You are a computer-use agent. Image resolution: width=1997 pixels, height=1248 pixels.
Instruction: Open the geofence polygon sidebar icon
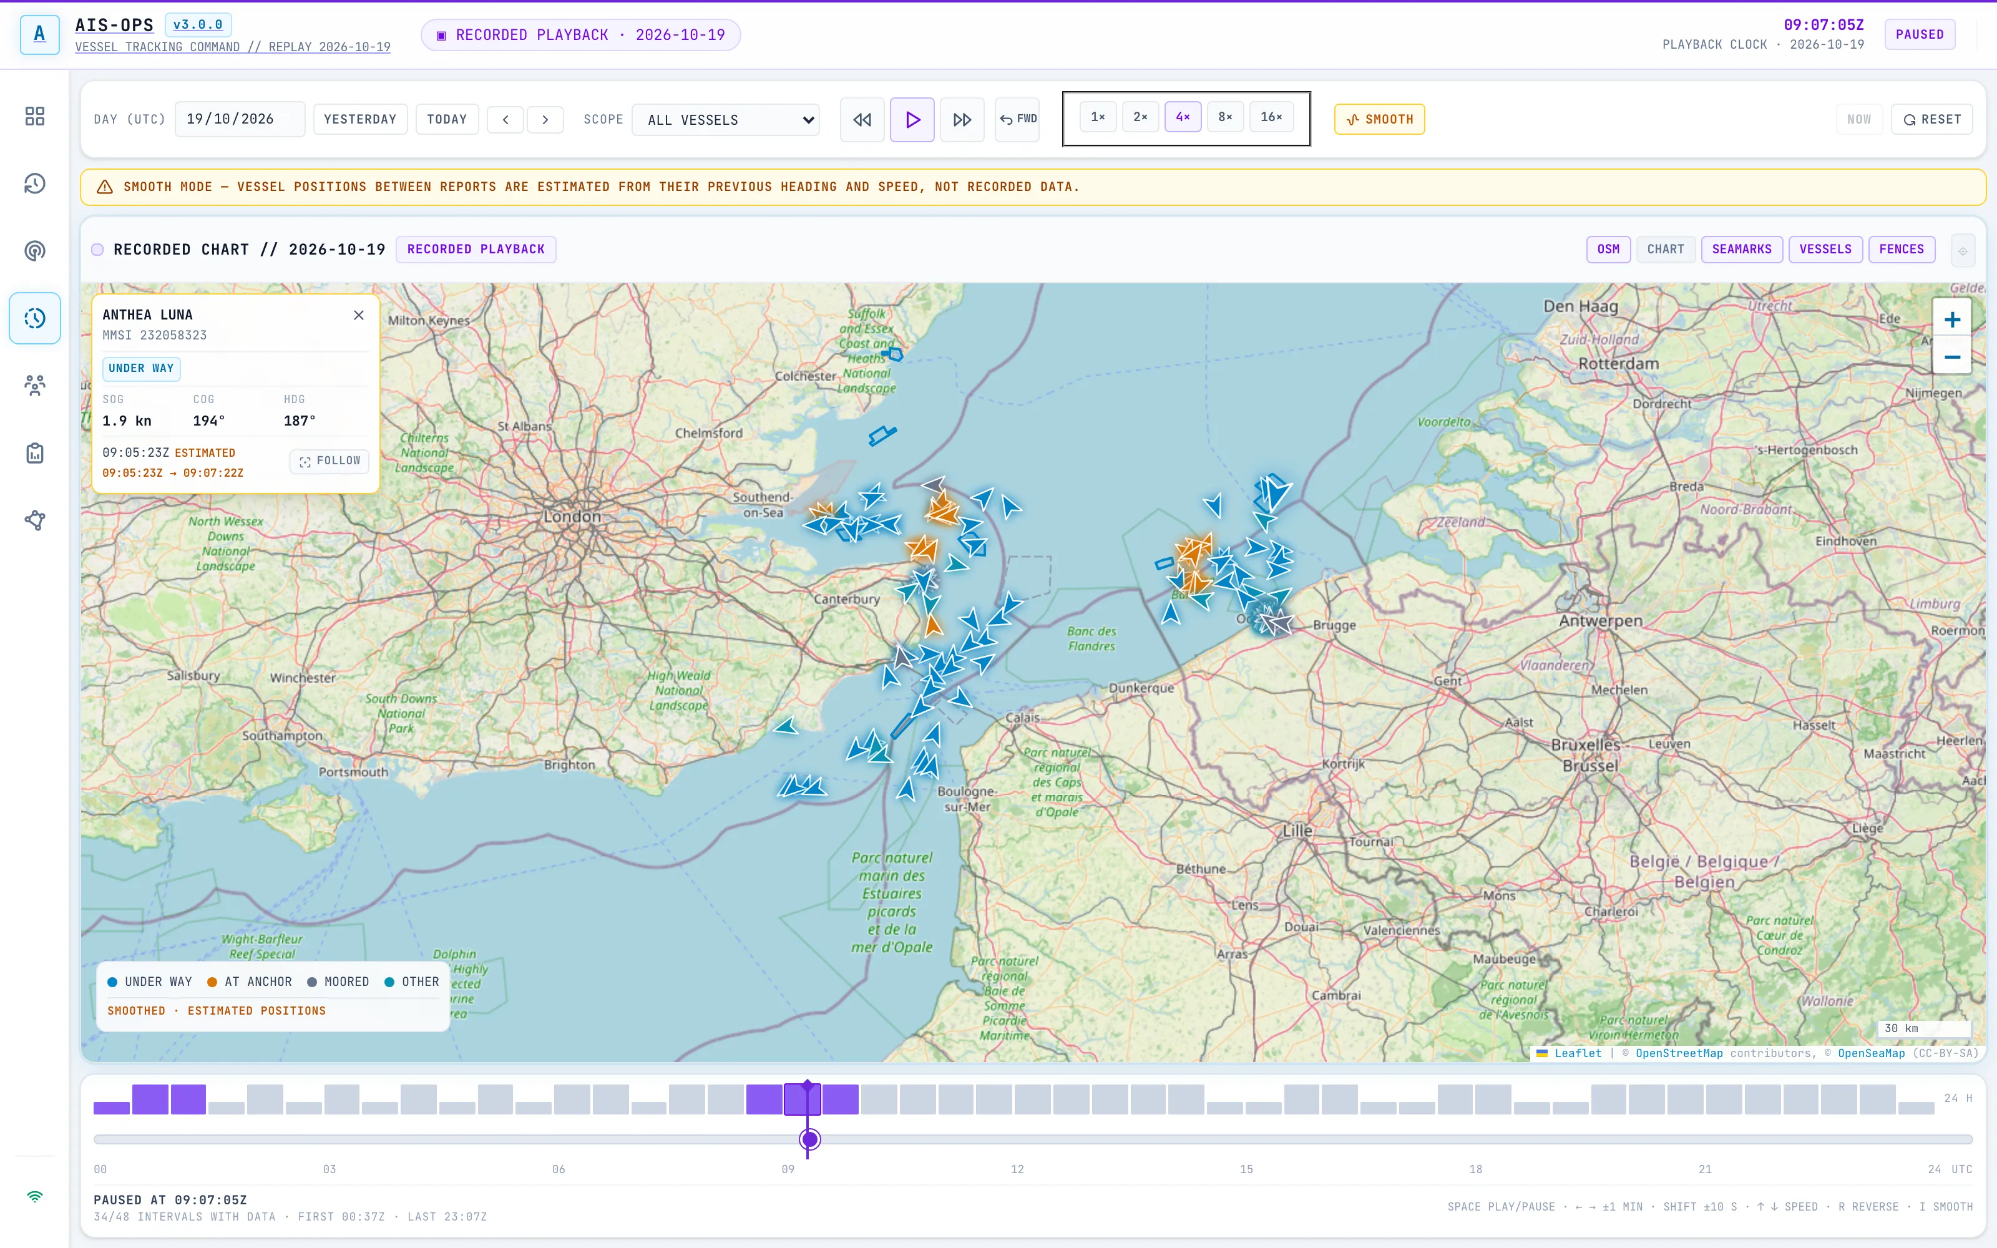pos(35,520)
